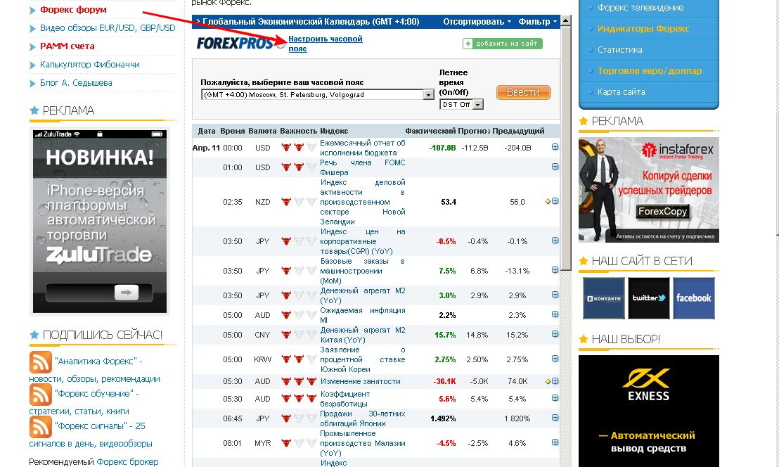Open Форекс телевидение menu item
779x467 pixels.
pyautogui.click(x=640, y=8)
